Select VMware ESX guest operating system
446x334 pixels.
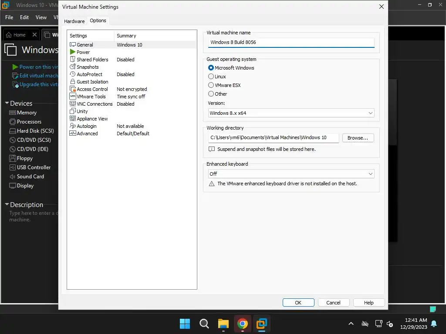pos(211,85)
